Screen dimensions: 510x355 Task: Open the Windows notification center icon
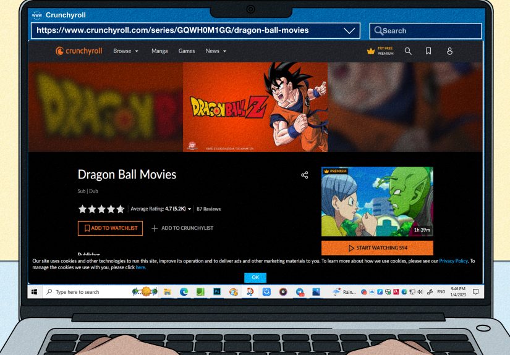[475, 291]
